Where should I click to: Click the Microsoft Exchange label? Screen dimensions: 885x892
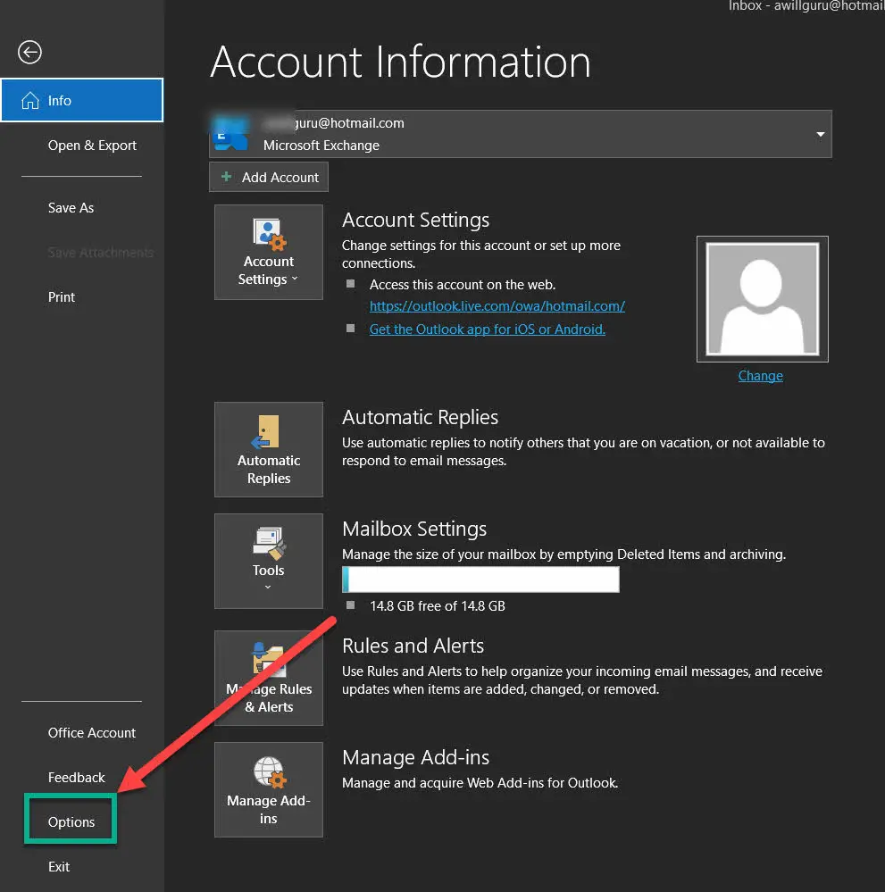(x=321, y=145)
